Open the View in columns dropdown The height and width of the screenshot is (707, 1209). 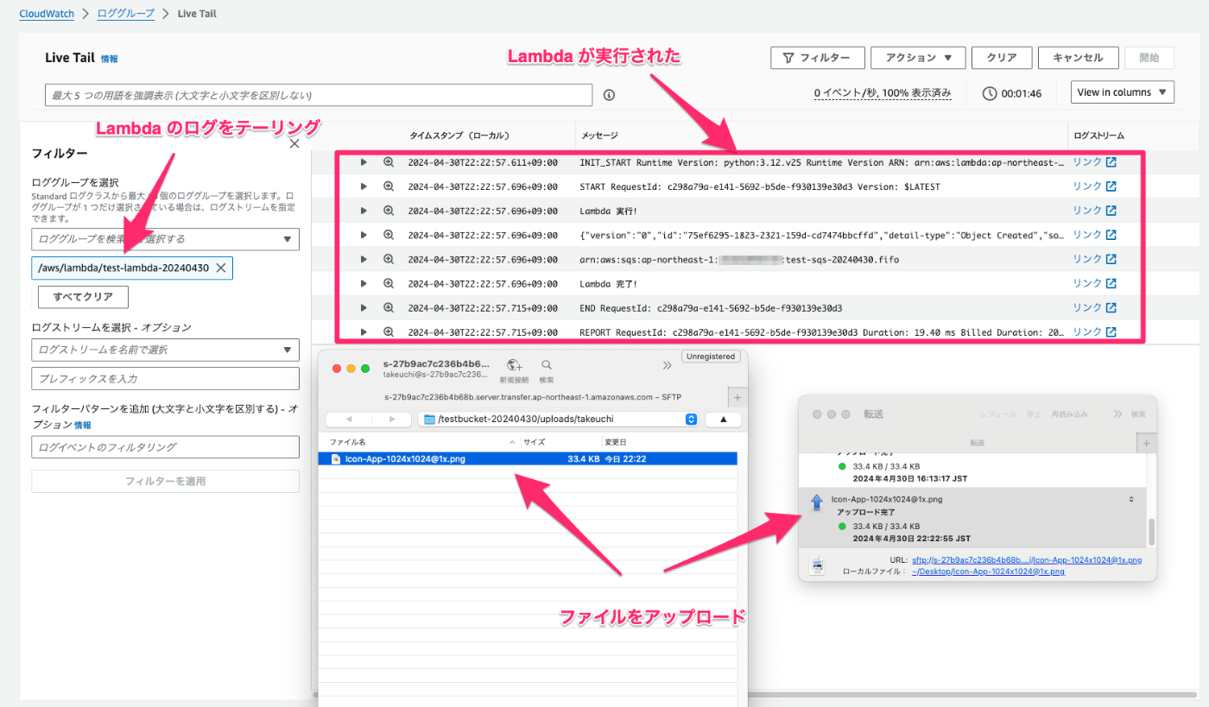pos(1123,92)
